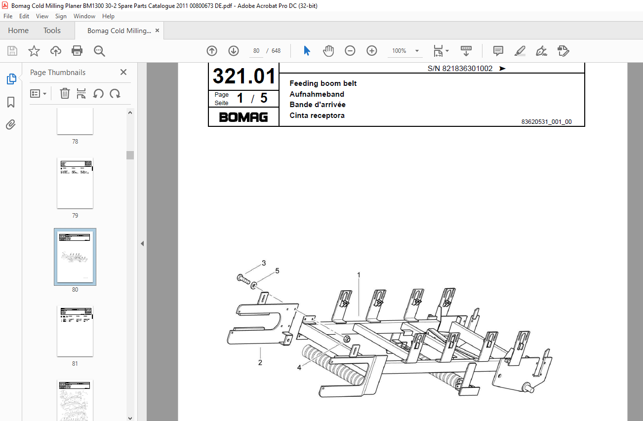Open the Find text magnifier
Image resolution: width=643 pixels, height=421 pixels.
coord(99,51)
